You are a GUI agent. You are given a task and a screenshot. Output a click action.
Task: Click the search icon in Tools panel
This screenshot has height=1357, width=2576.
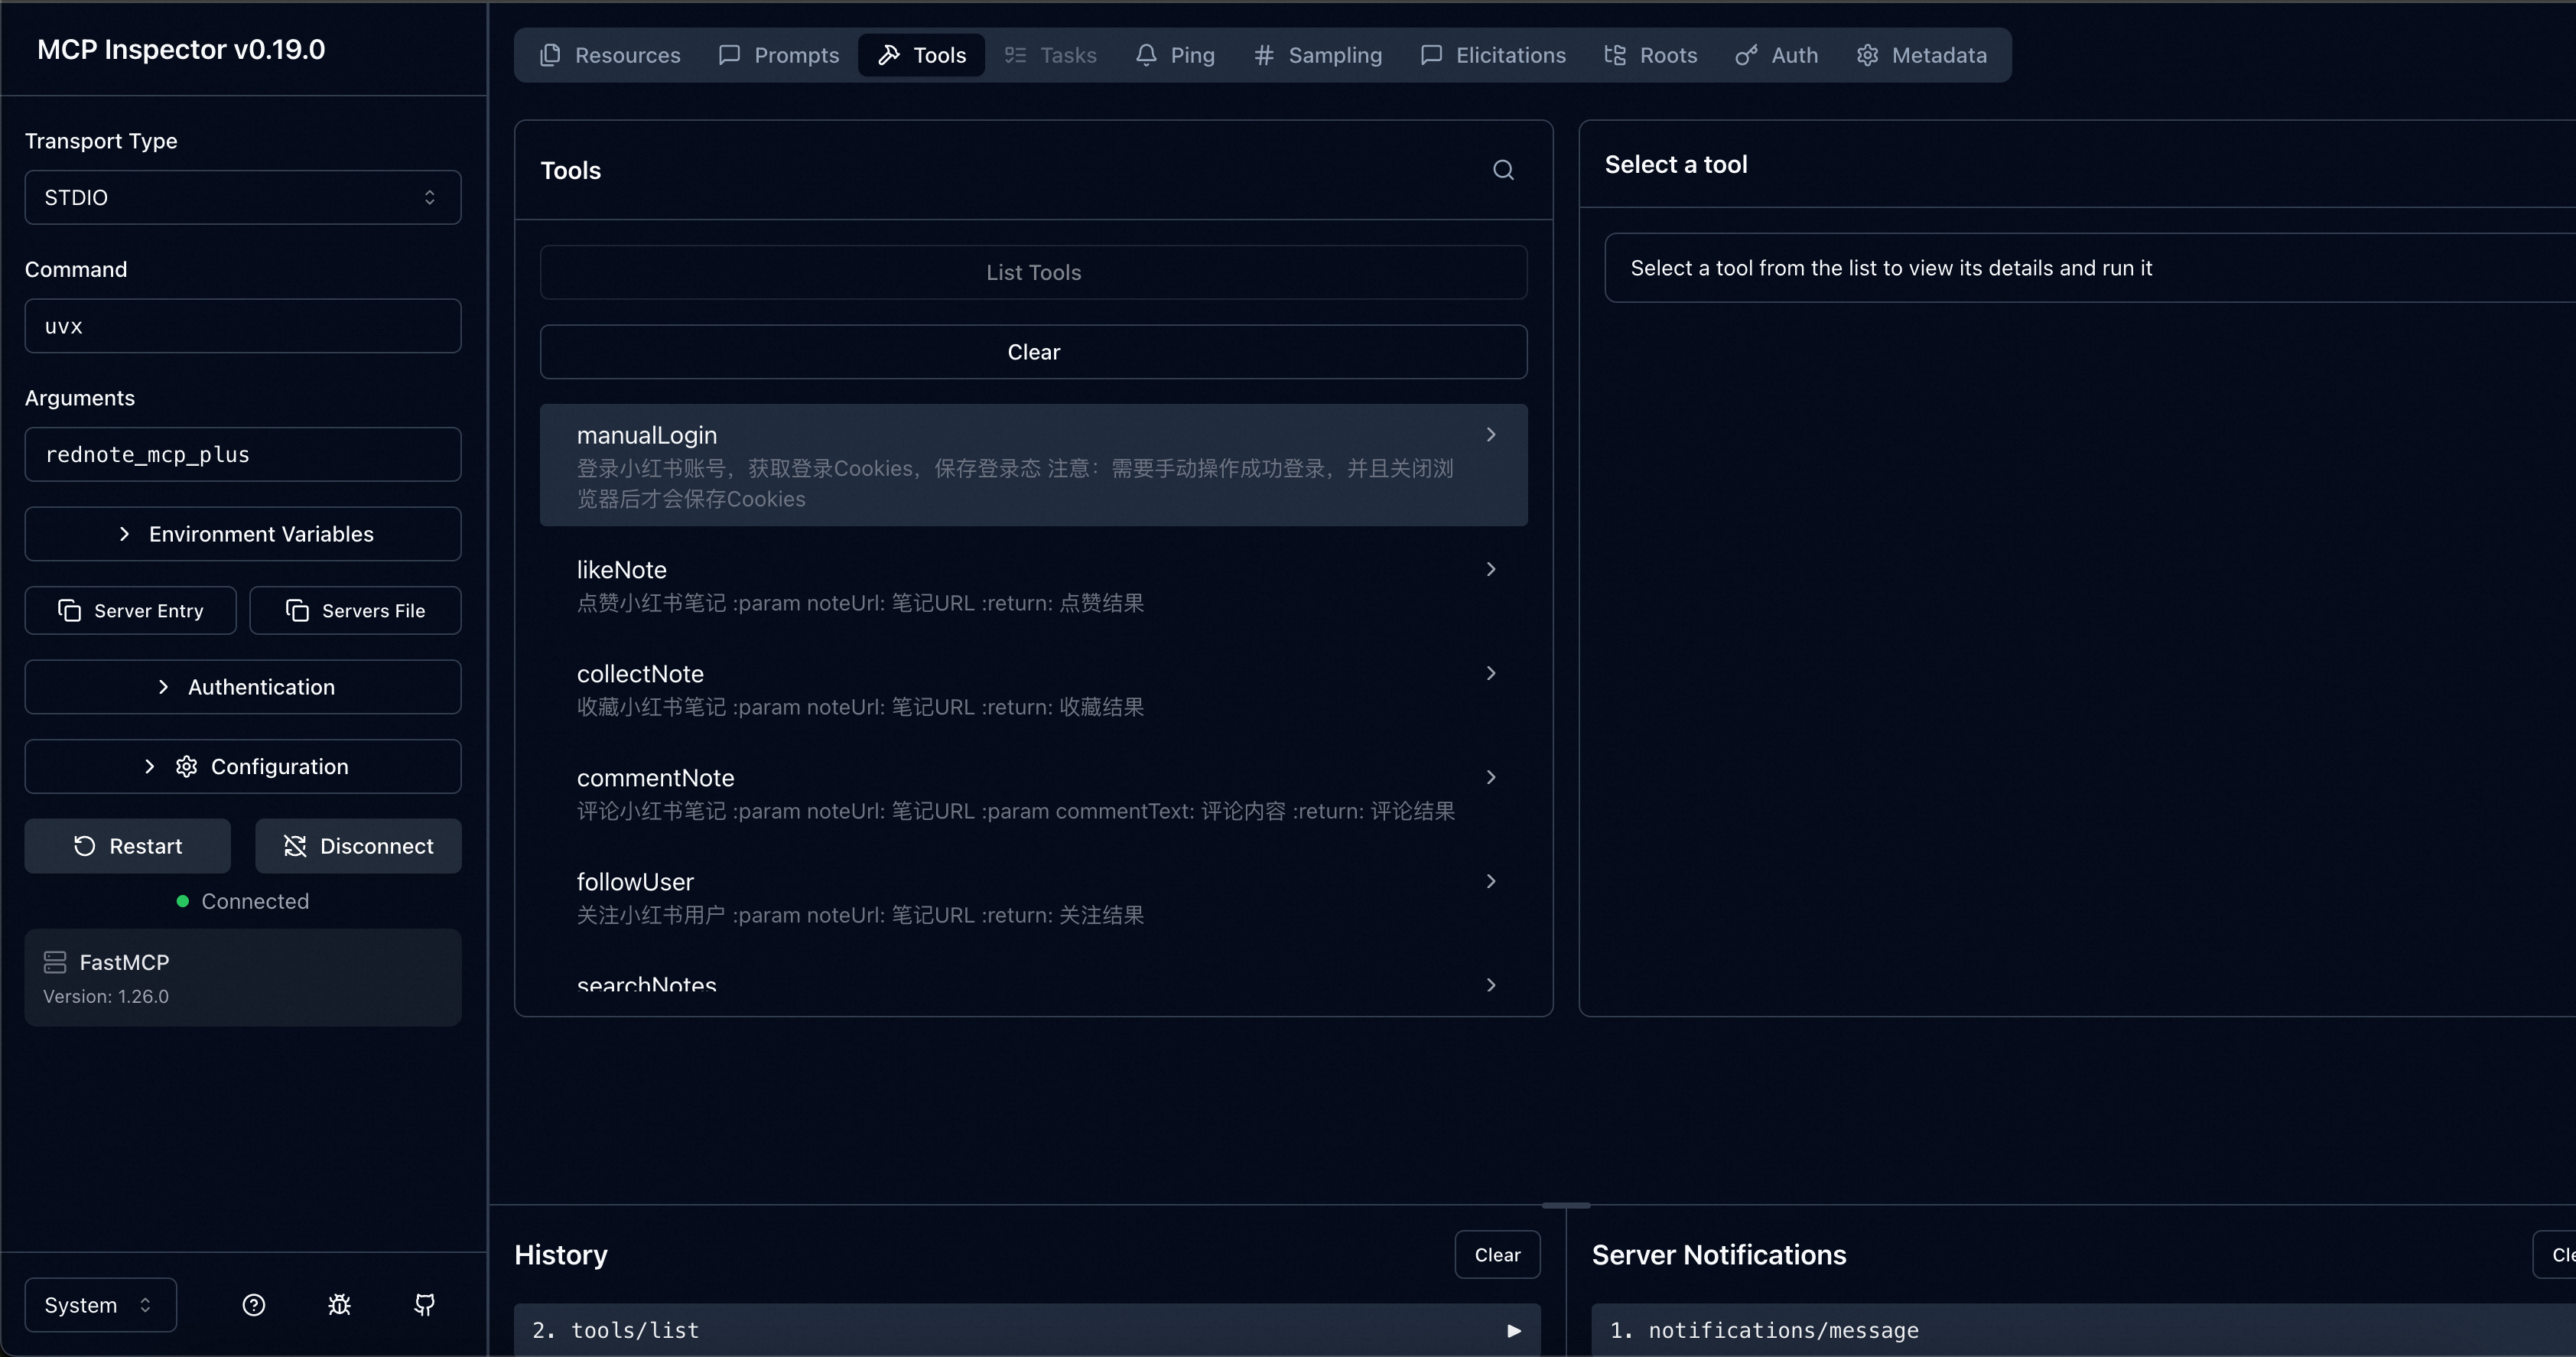[x=1503, y=170]
